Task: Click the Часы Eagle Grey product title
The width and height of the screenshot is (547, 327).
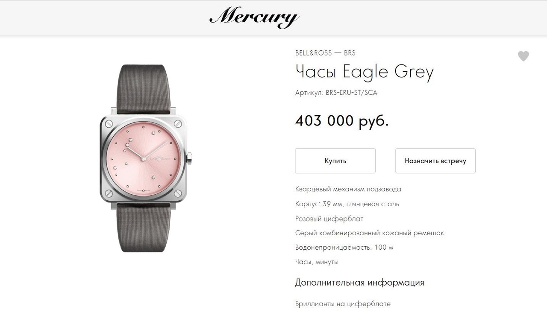Action: click(x=365, y=72)
